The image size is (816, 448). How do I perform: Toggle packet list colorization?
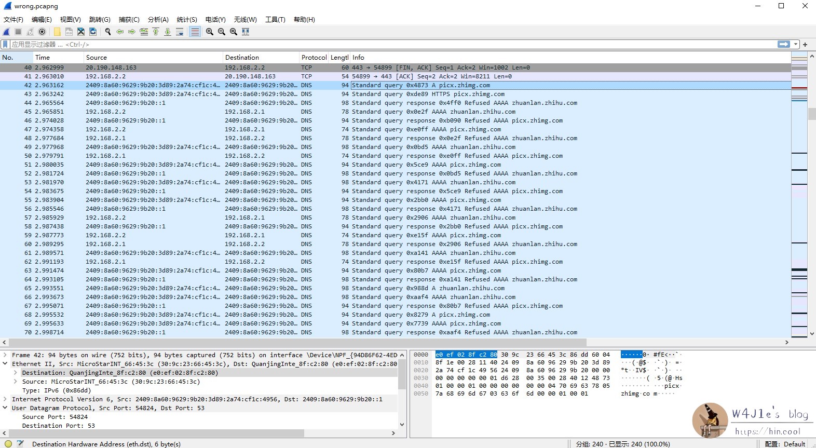(195, 32)
